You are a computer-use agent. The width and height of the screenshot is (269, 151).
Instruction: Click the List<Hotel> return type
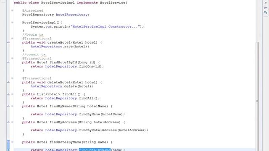(49, 94)
